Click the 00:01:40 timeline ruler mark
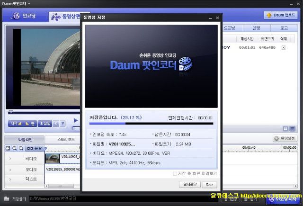This screenshot has height=206, width=303. (x=249, y=148)
